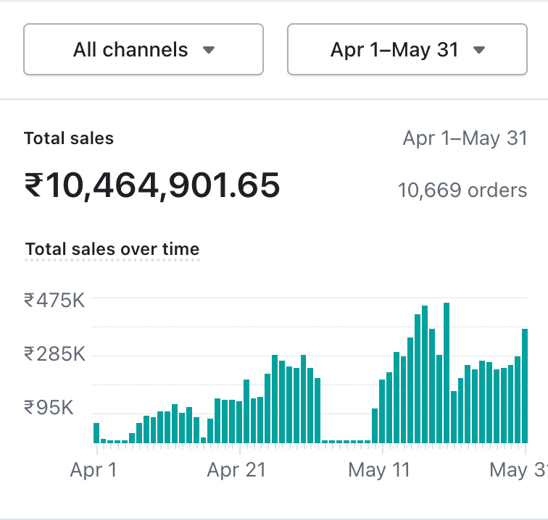This screenshot has height=520, width=548.
Task: Click the first bar at Apr 1
Action: pos(96,433)
